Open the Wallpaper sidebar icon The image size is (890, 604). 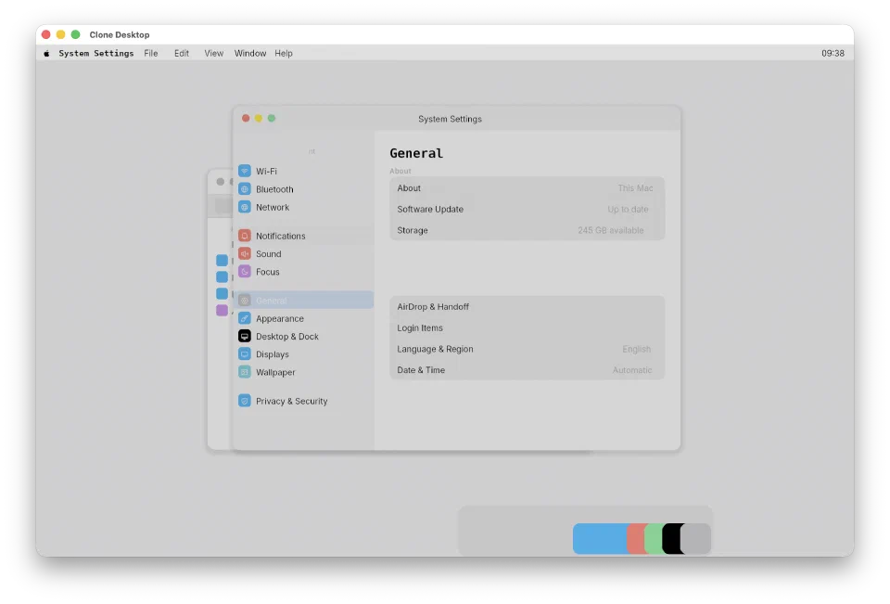pyautogui.click(x=245, y=372)
